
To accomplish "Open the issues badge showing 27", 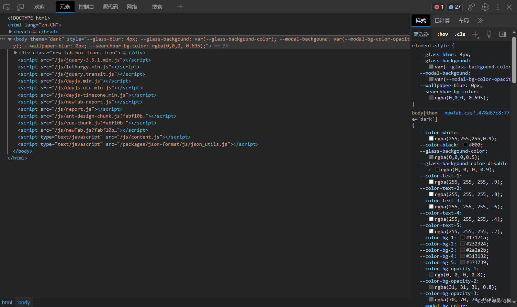I will (x=455, y=7).
